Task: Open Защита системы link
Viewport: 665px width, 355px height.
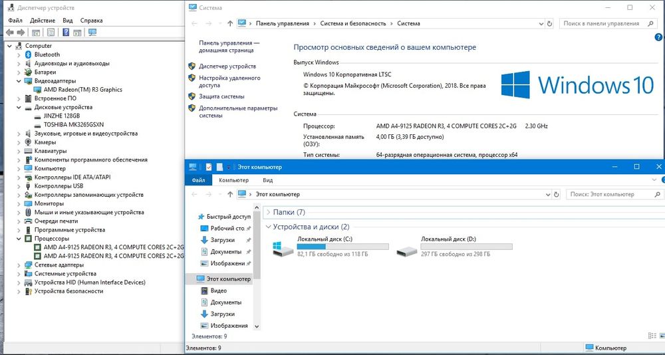Action: (221, 96)
